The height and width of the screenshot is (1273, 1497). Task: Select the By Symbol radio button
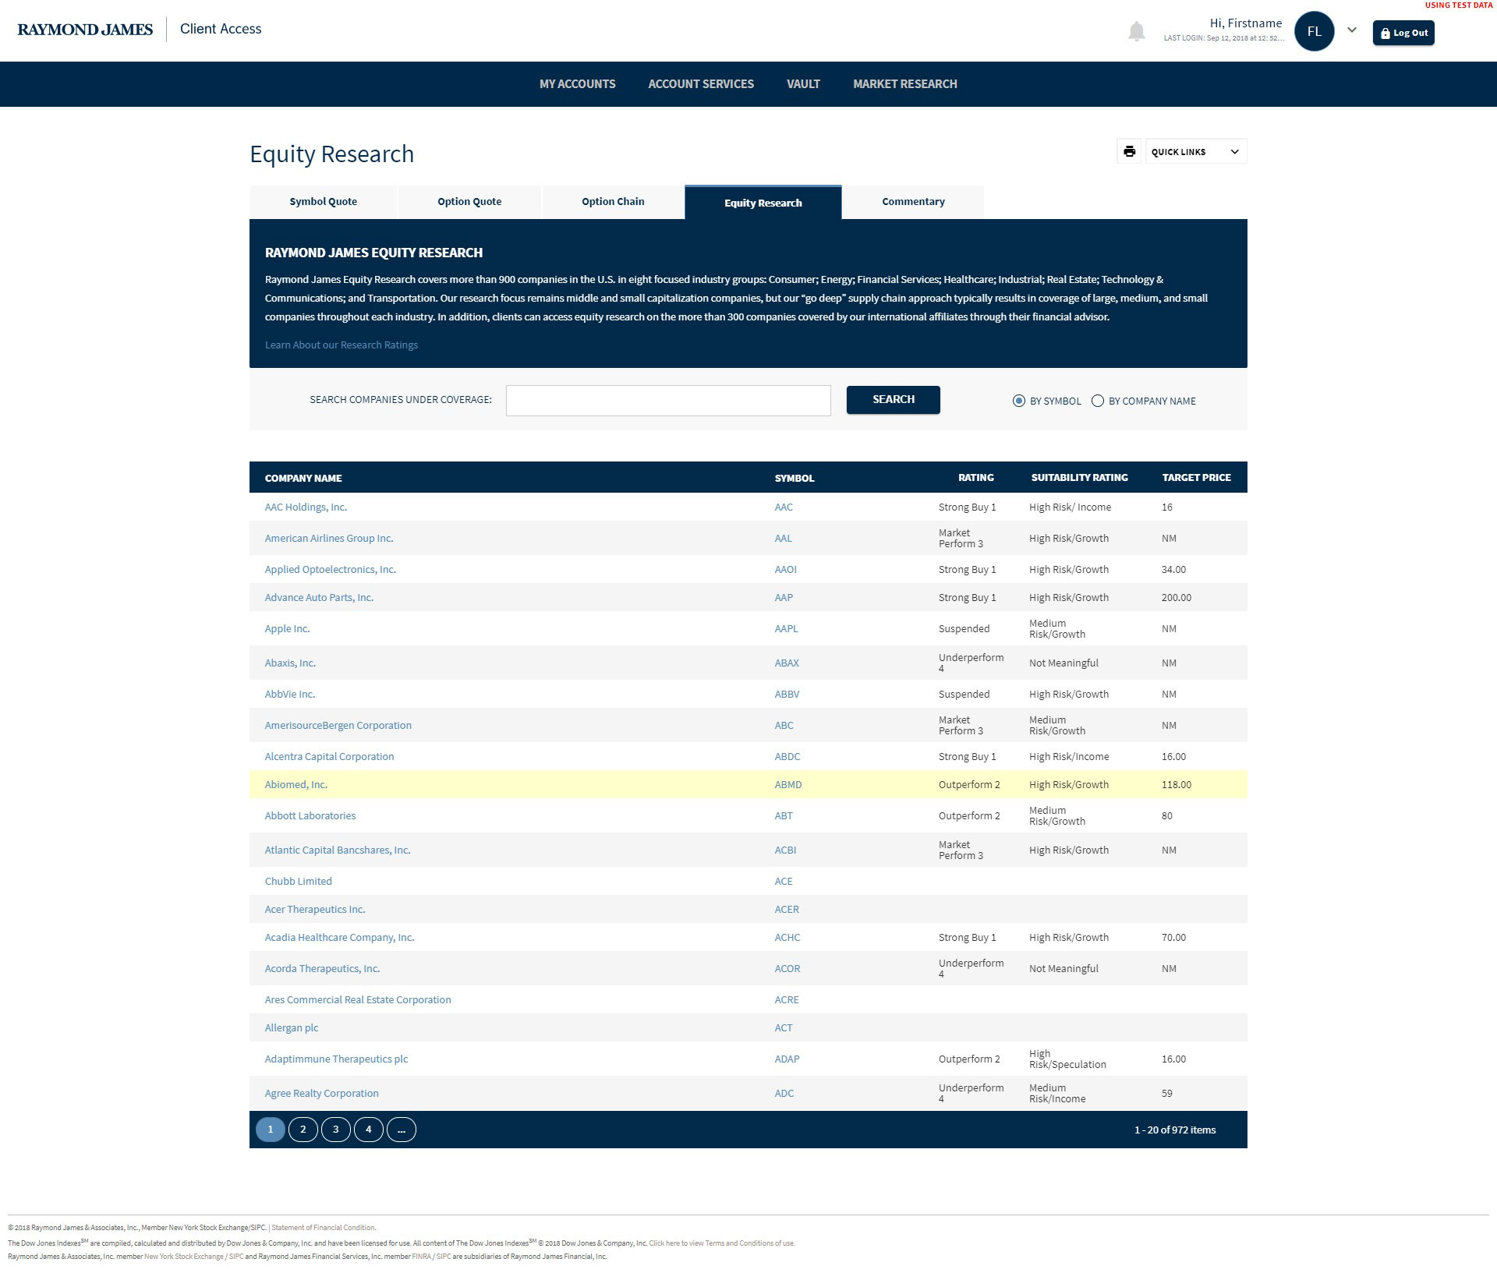click(x=1018, y=401)
